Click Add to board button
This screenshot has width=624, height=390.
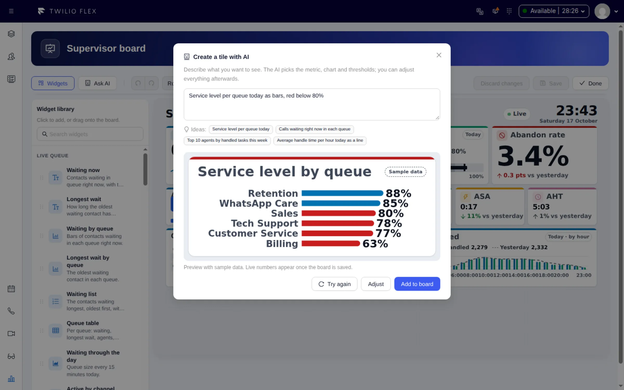[417, 284]
